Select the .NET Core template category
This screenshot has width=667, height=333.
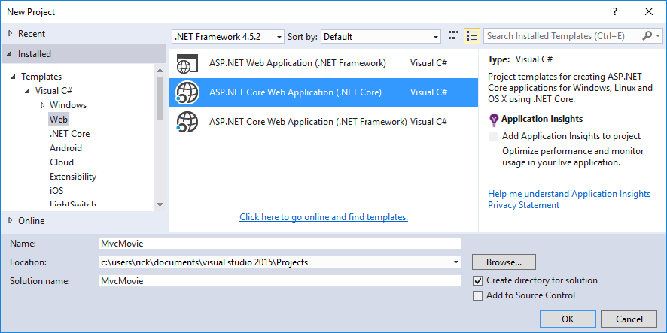click(70, 134)
